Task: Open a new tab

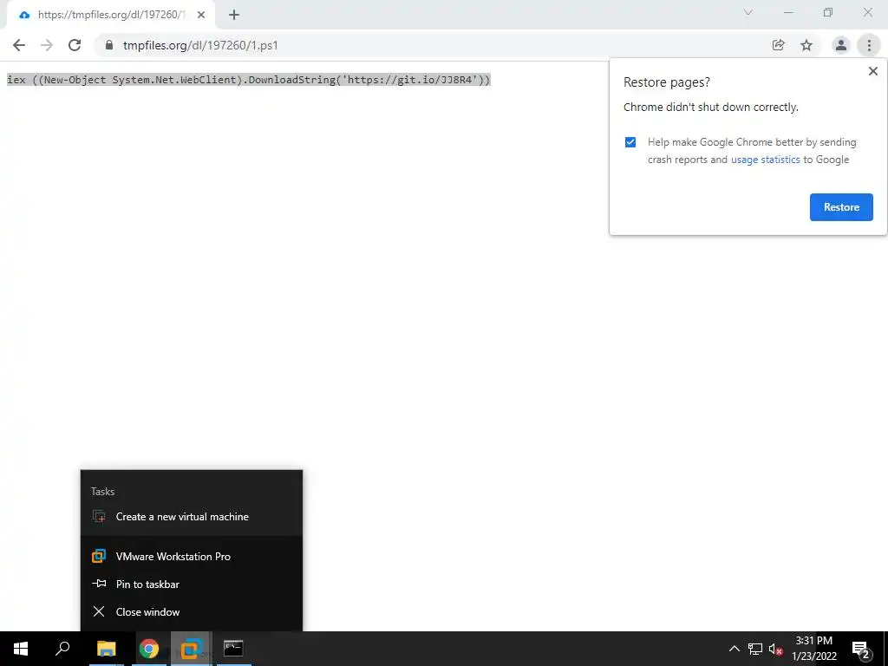Action: pyautogui.click(x=234, y=15)
